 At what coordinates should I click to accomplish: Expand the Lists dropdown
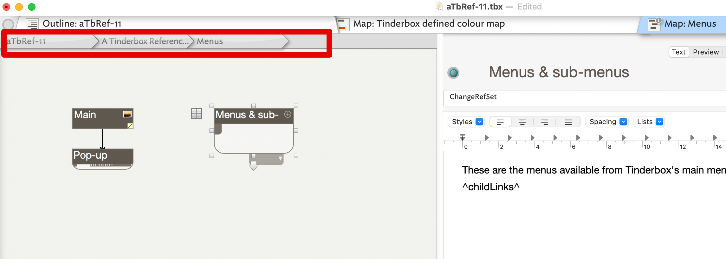click(650, 122)
